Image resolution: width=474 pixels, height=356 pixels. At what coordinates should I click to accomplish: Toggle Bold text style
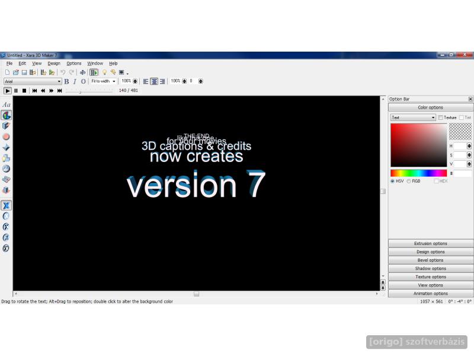[66, 81]
